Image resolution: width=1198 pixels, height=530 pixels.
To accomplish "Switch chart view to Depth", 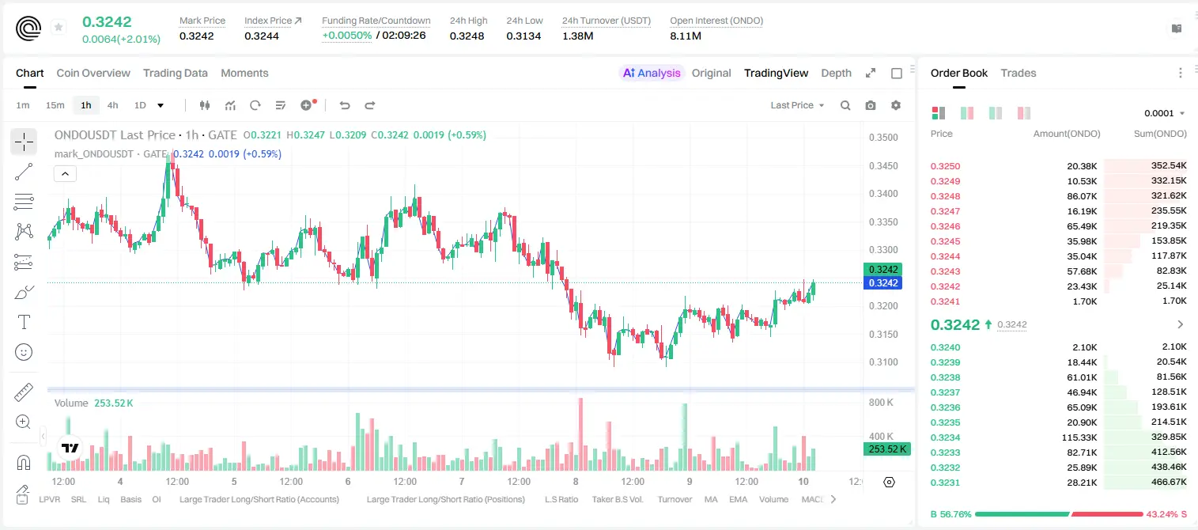I will [836, 73].
